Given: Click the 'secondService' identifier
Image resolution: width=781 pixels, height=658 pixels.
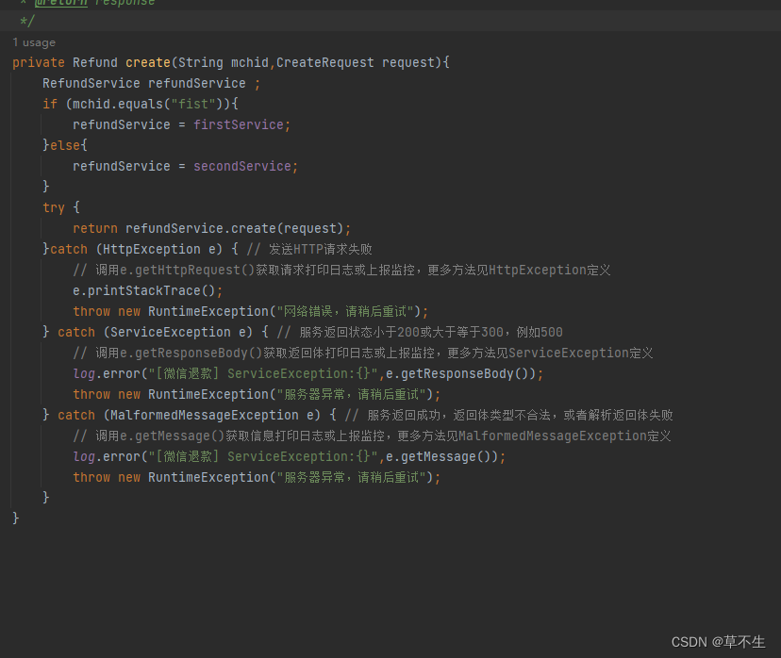Looking at the screenshot, I should tap(242, 166).
